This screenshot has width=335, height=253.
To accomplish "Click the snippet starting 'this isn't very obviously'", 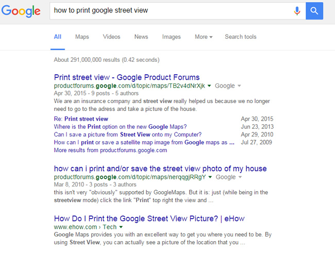I will click(161, 196).
